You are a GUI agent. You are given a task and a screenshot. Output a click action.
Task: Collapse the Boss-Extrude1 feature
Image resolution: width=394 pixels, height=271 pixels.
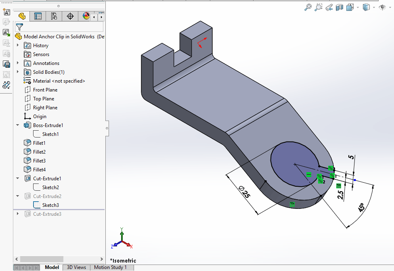point(17,125)
